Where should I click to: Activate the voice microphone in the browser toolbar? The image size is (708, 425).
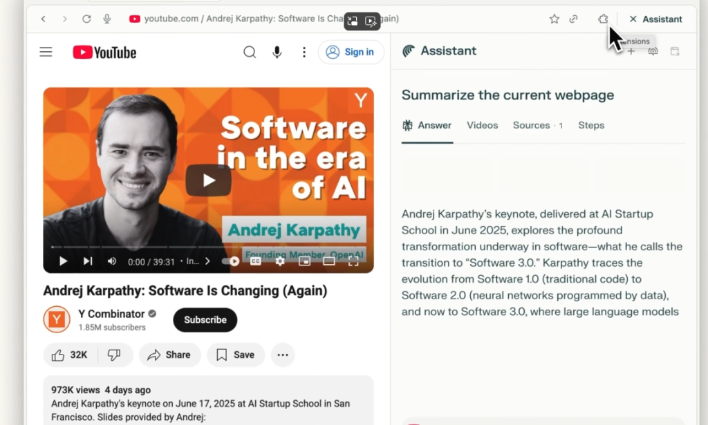click(107, 19)
